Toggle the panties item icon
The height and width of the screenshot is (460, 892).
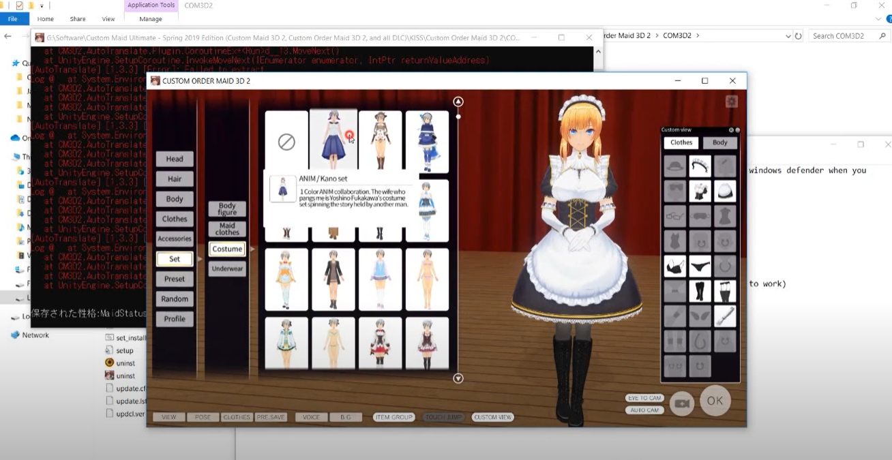tap(700, 266)
